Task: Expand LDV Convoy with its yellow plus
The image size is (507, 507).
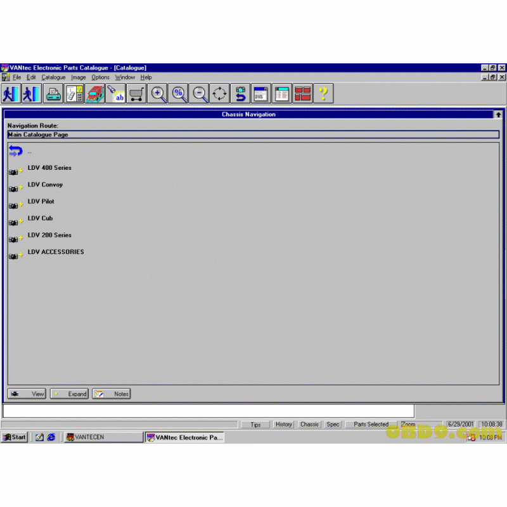Action: point(21,187)
